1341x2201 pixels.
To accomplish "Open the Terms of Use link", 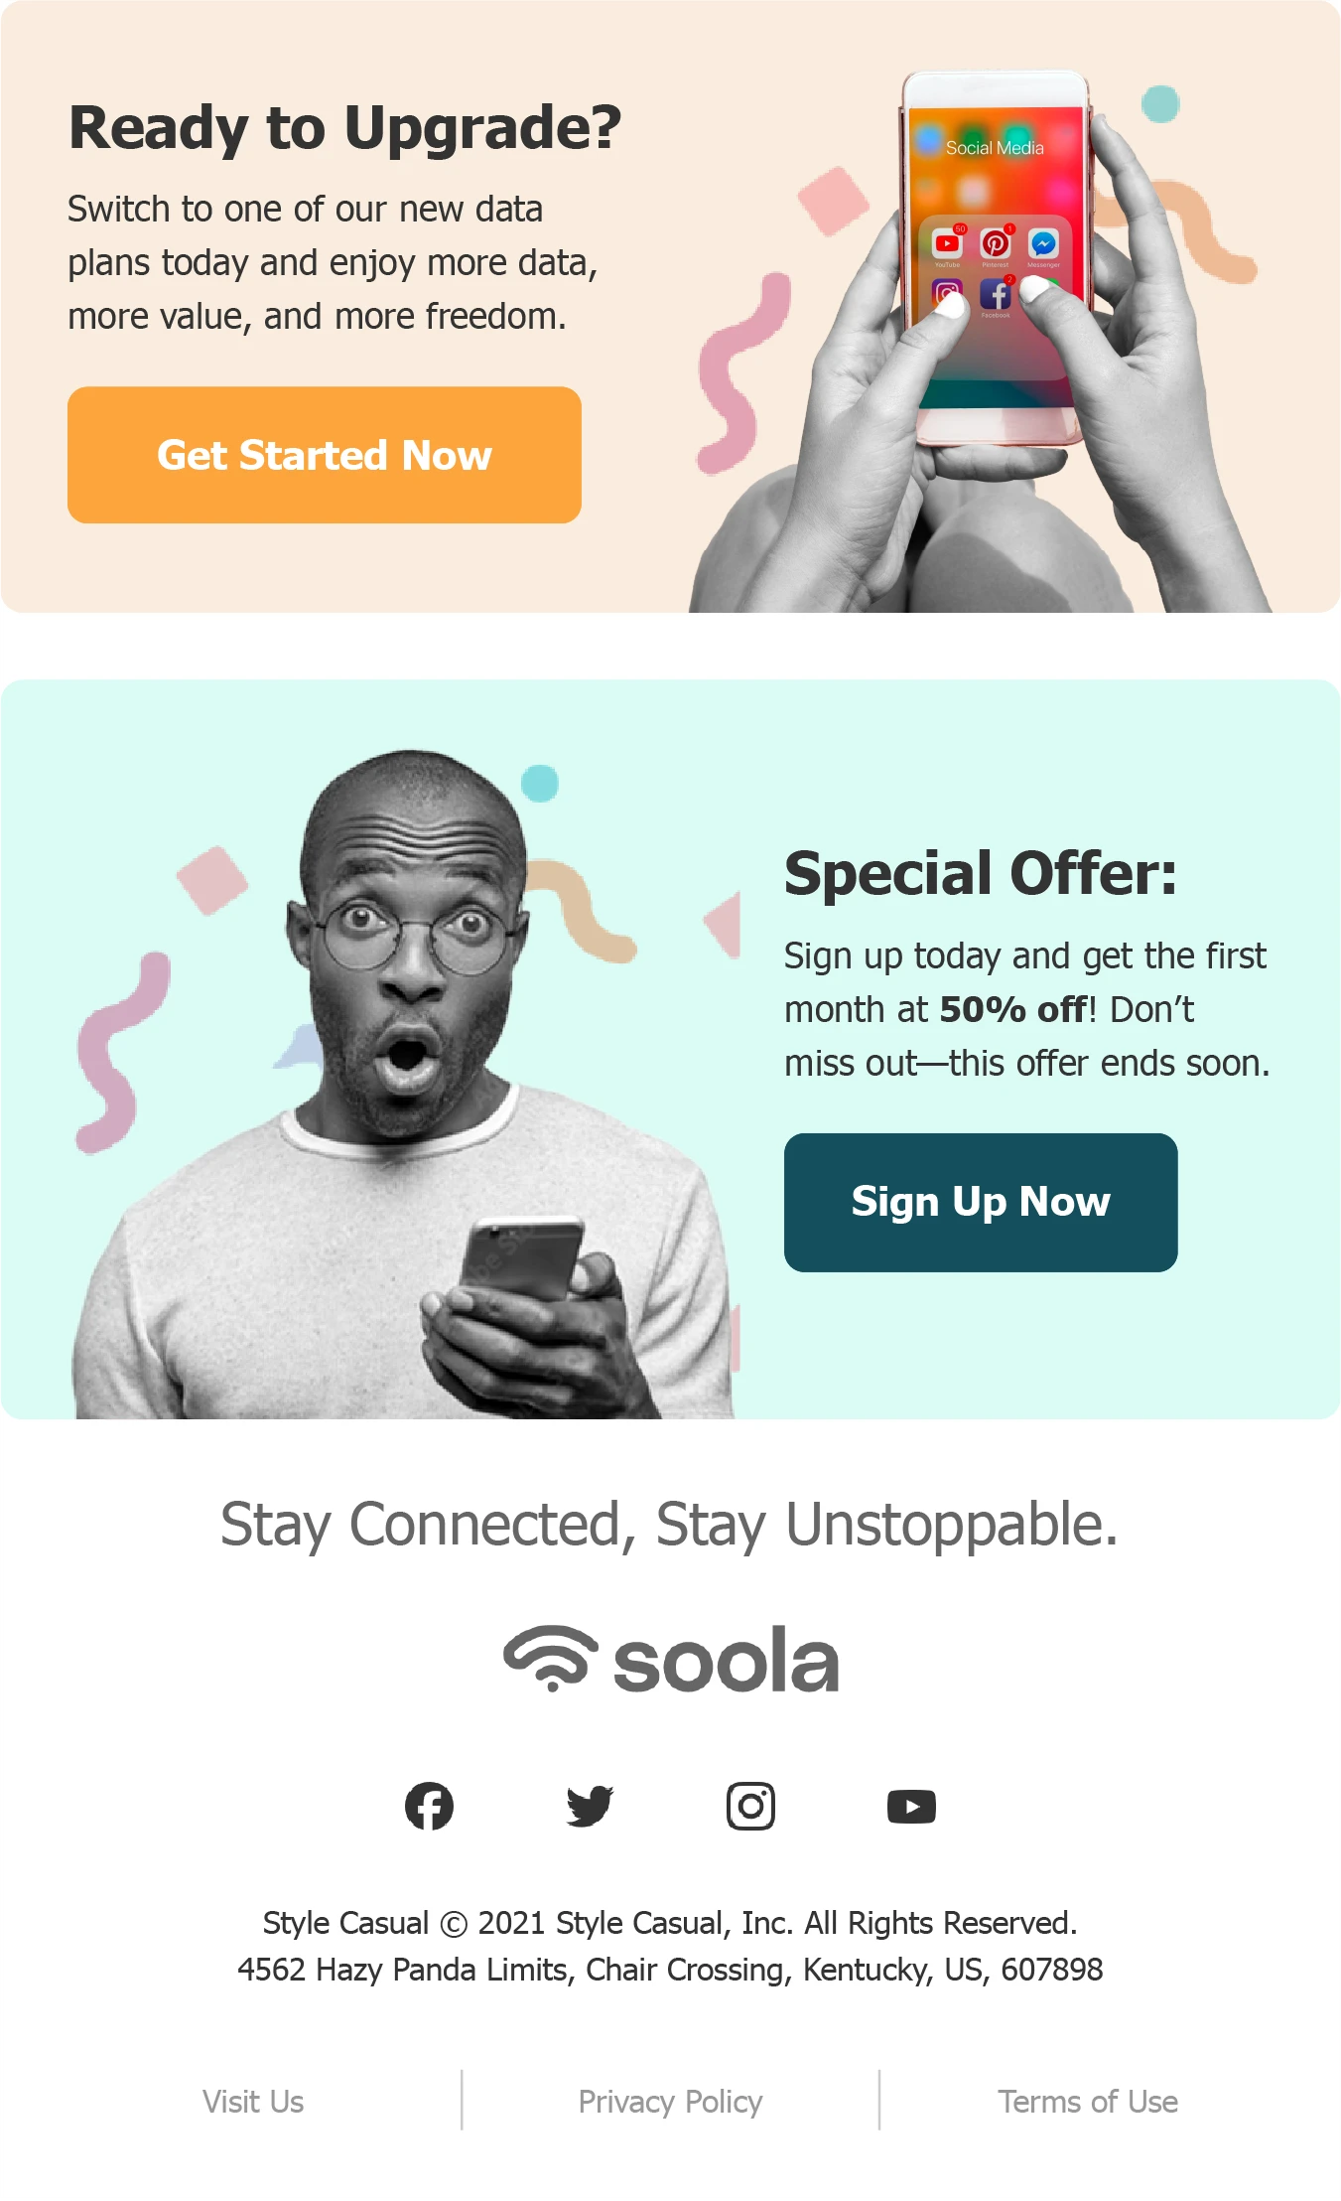I will click(x=1088, y=2102).
